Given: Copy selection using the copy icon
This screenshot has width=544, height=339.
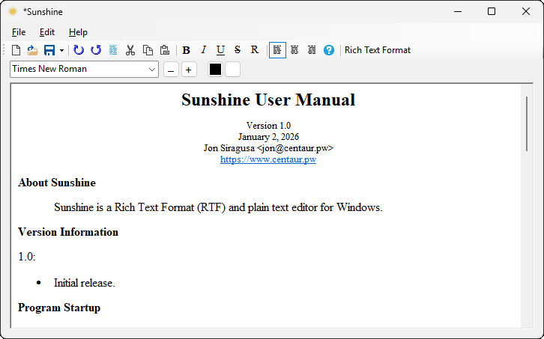Looking at the screenshot, I should [x=148, y=50].
